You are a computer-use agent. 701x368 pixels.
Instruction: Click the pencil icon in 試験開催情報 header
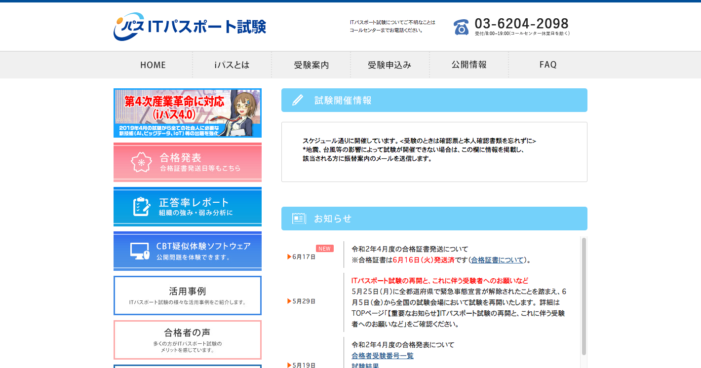[298, 100]
